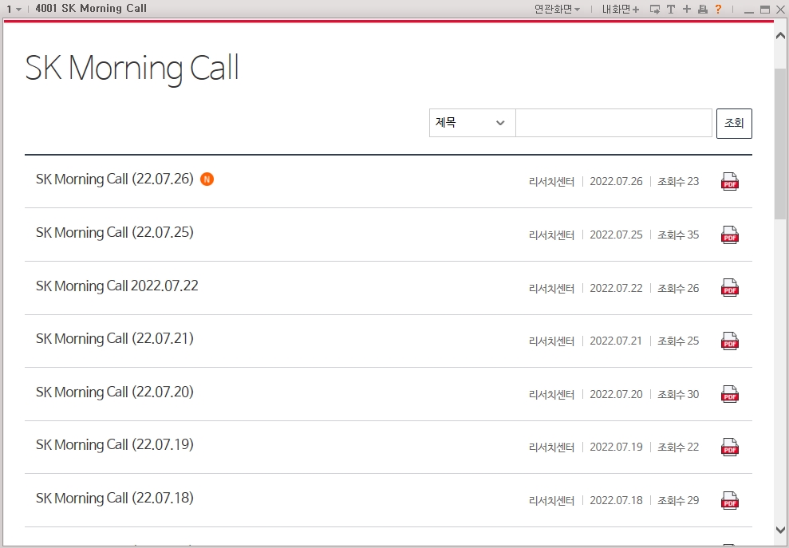Viewport: 789px width, 548px height.
Task: Open PDF for SK Morning Call (22.07.25)
Action: pos(730,235)
